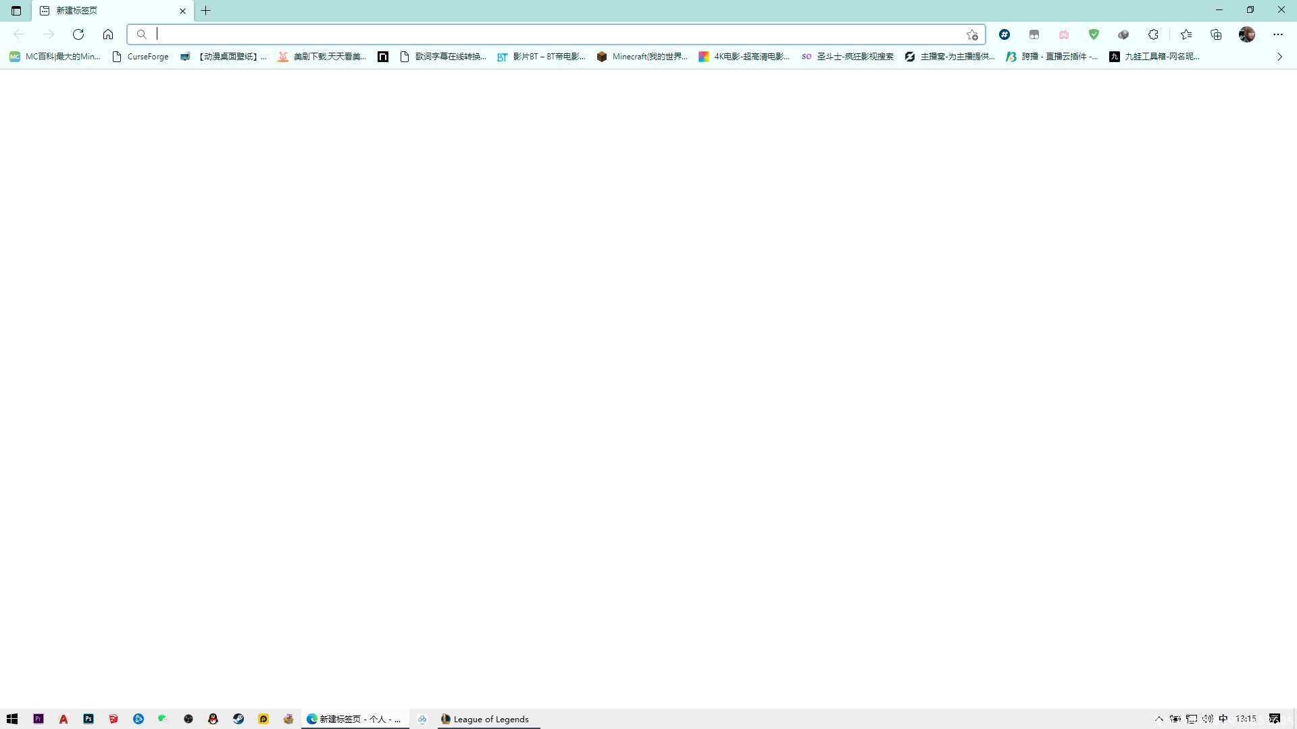Open the Collections icon
Viewport: 1297px width, 729px height.
[1216, 34]
